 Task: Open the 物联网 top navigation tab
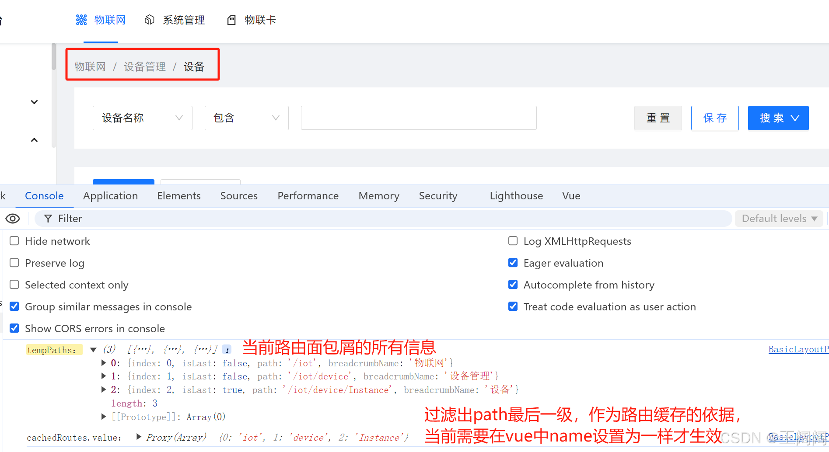101,20
